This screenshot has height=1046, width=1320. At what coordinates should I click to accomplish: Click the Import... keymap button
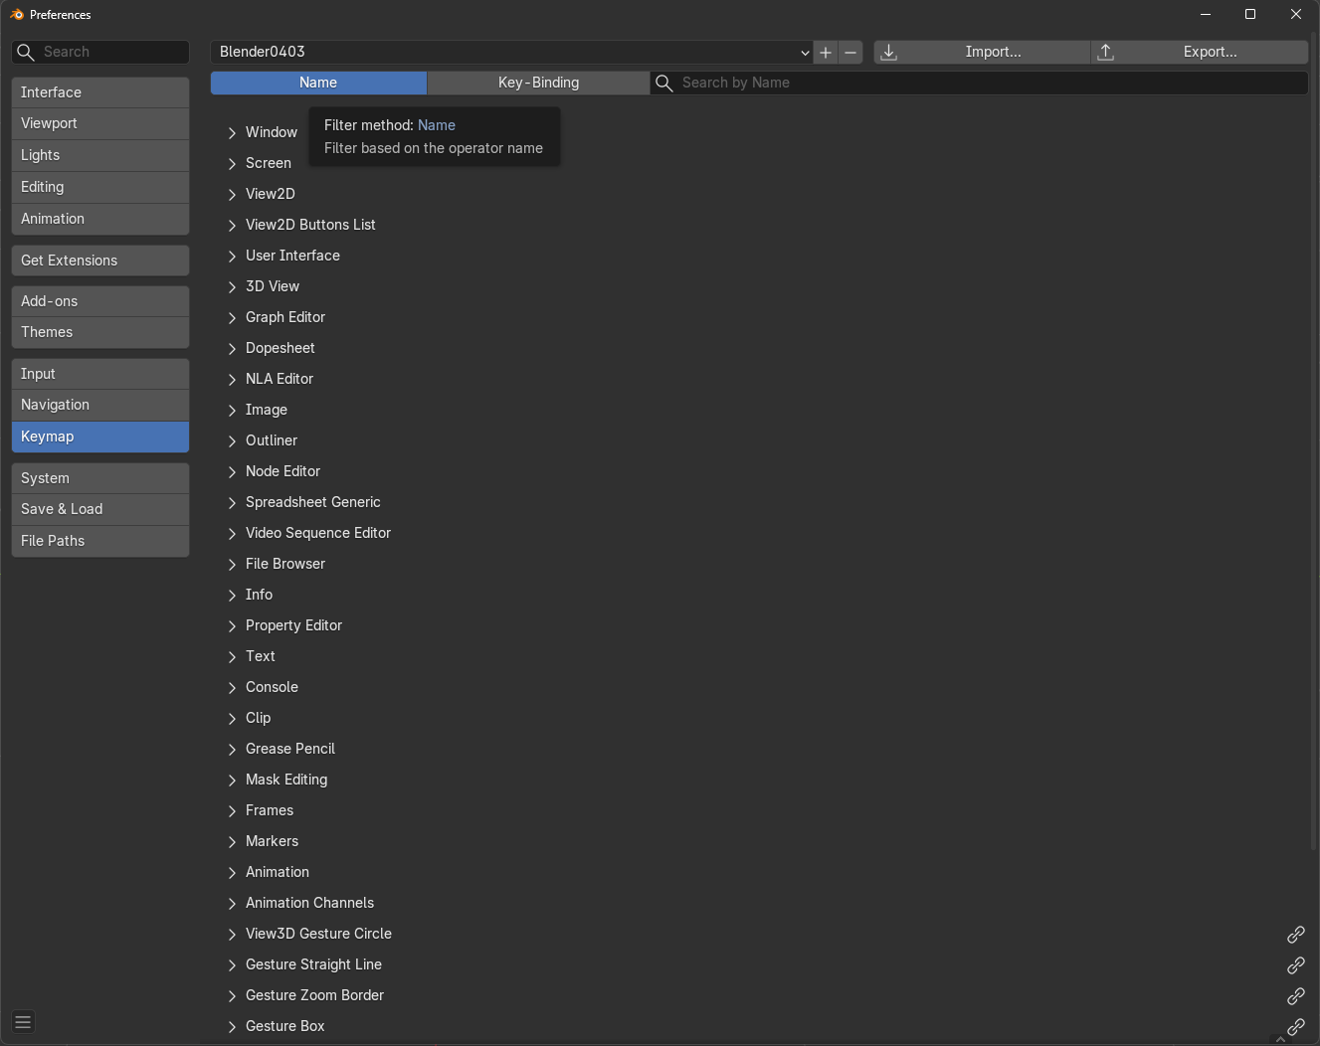tap(982, 52)
